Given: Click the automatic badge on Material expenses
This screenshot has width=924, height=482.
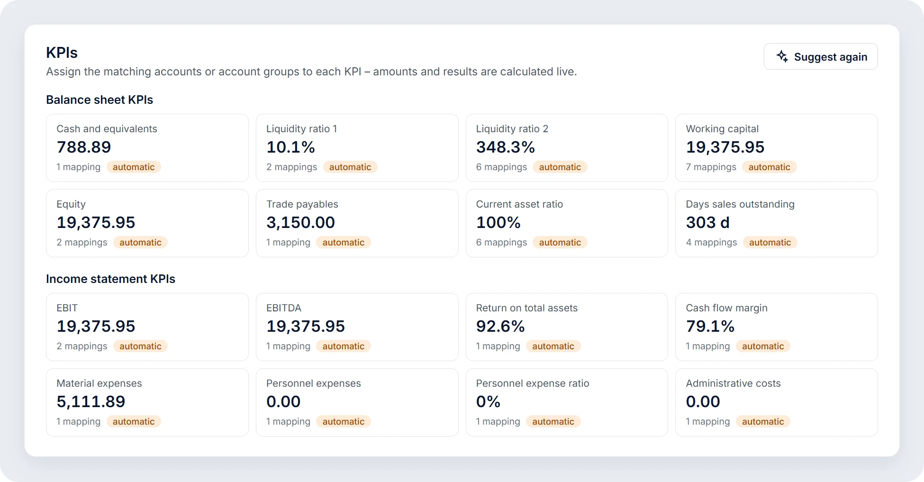Looking at the screenshot, I should [x=134, y=421].
